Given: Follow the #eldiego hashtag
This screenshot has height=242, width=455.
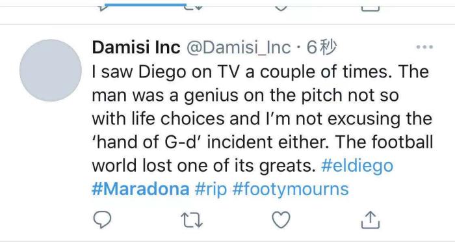Looking at the screenshot, I should click(x=357, y=166).
